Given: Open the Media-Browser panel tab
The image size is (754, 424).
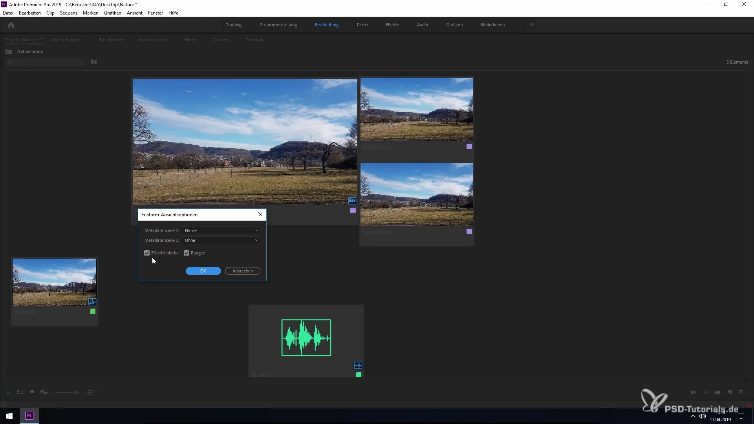Looking at the screenshot, I should point(67,40).
